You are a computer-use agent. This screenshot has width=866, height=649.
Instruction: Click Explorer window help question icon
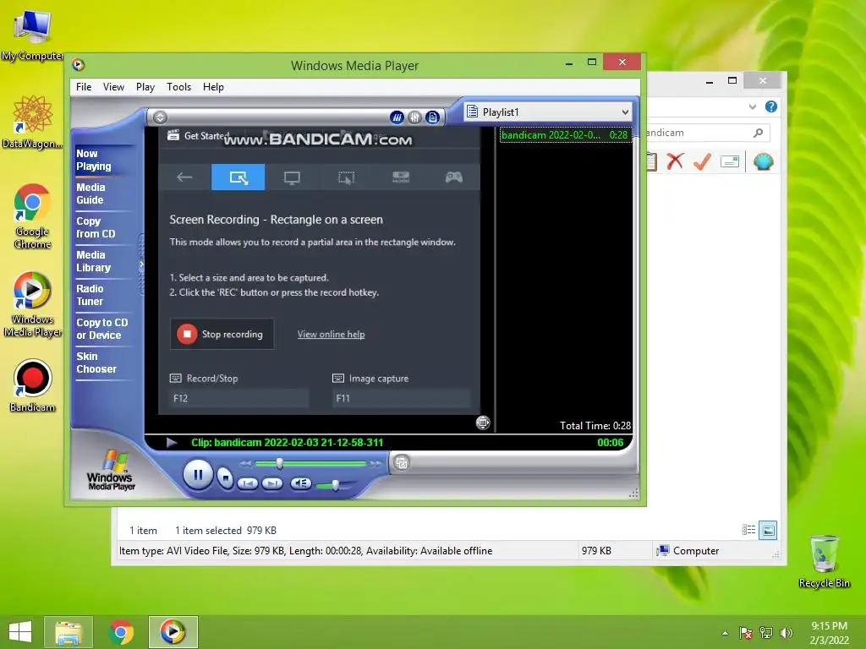(x=771, y=106)
